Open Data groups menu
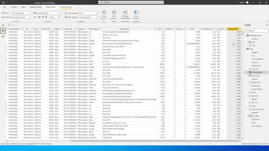Image resolution: width=269 pixels, height=151 pixels. click(114, 15)
